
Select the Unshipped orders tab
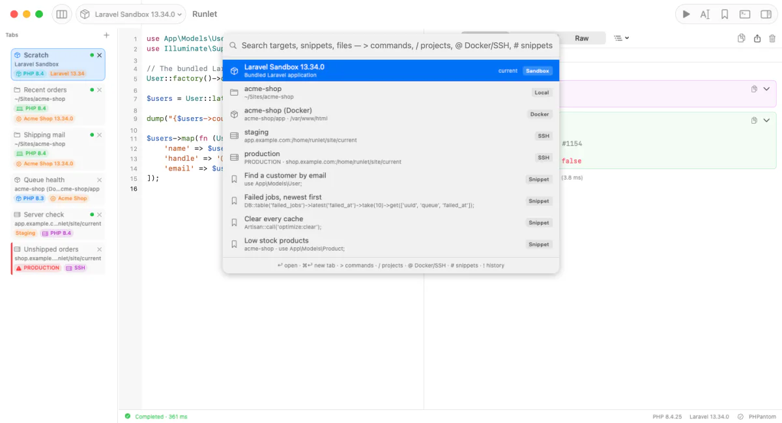click(58, 258)
